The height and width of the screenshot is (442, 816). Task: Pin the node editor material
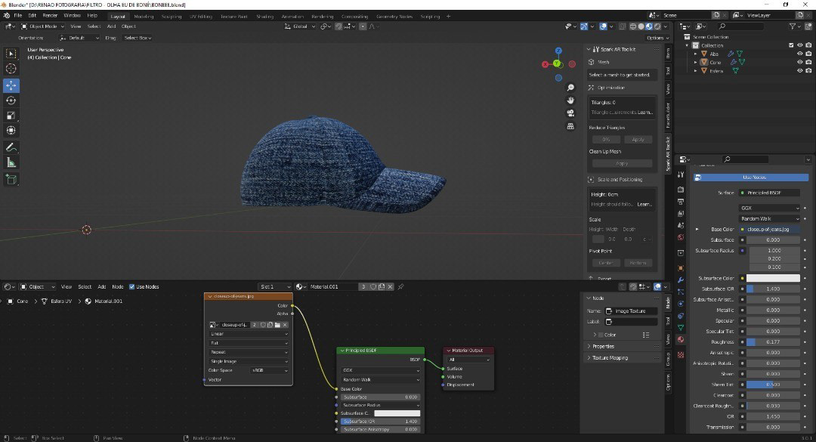400,287
